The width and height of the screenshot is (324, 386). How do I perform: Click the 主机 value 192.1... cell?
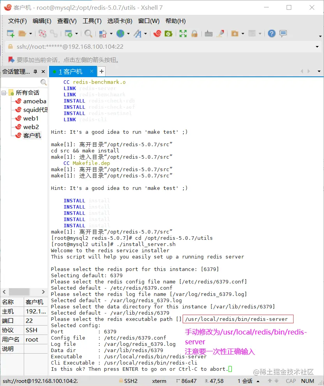coord(36,312)
